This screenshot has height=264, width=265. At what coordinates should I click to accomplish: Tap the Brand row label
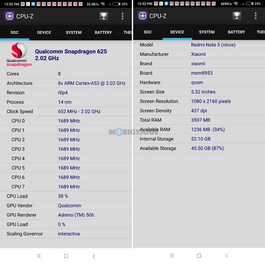146,64
